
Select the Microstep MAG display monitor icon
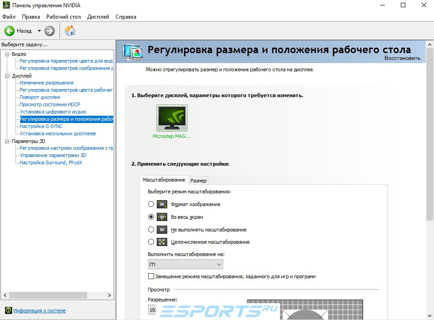[172, 118]
